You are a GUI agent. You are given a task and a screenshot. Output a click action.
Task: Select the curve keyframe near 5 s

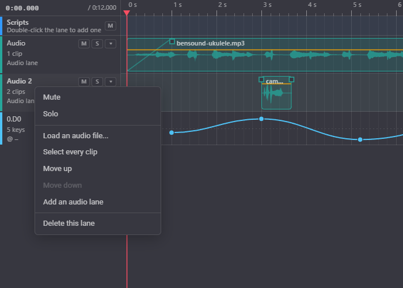click(x=360, y=139)
